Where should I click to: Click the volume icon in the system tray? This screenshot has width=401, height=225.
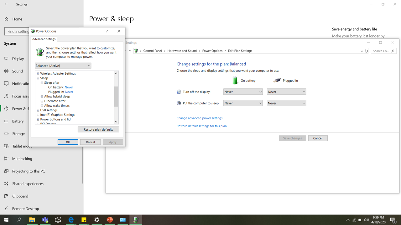[x=366, y=220]
